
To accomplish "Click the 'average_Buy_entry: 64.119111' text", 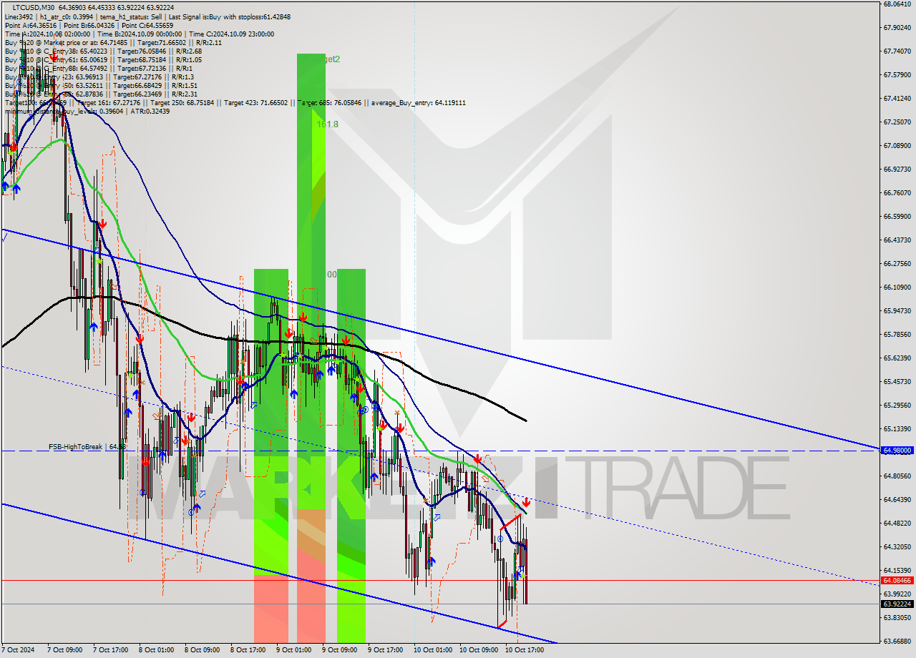I will [419, 102].
